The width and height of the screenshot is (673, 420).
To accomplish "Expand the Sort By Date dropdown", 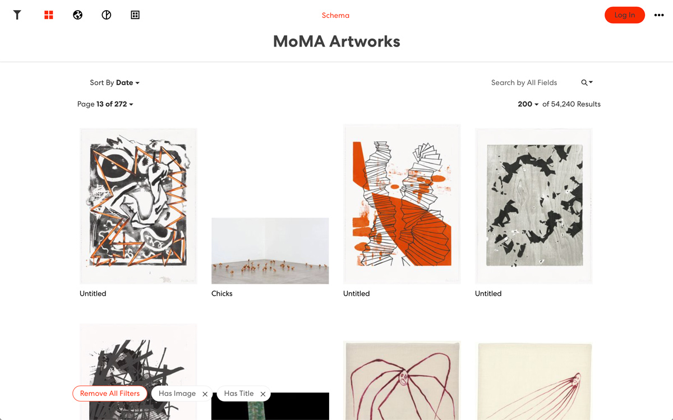I will (114, 82).
